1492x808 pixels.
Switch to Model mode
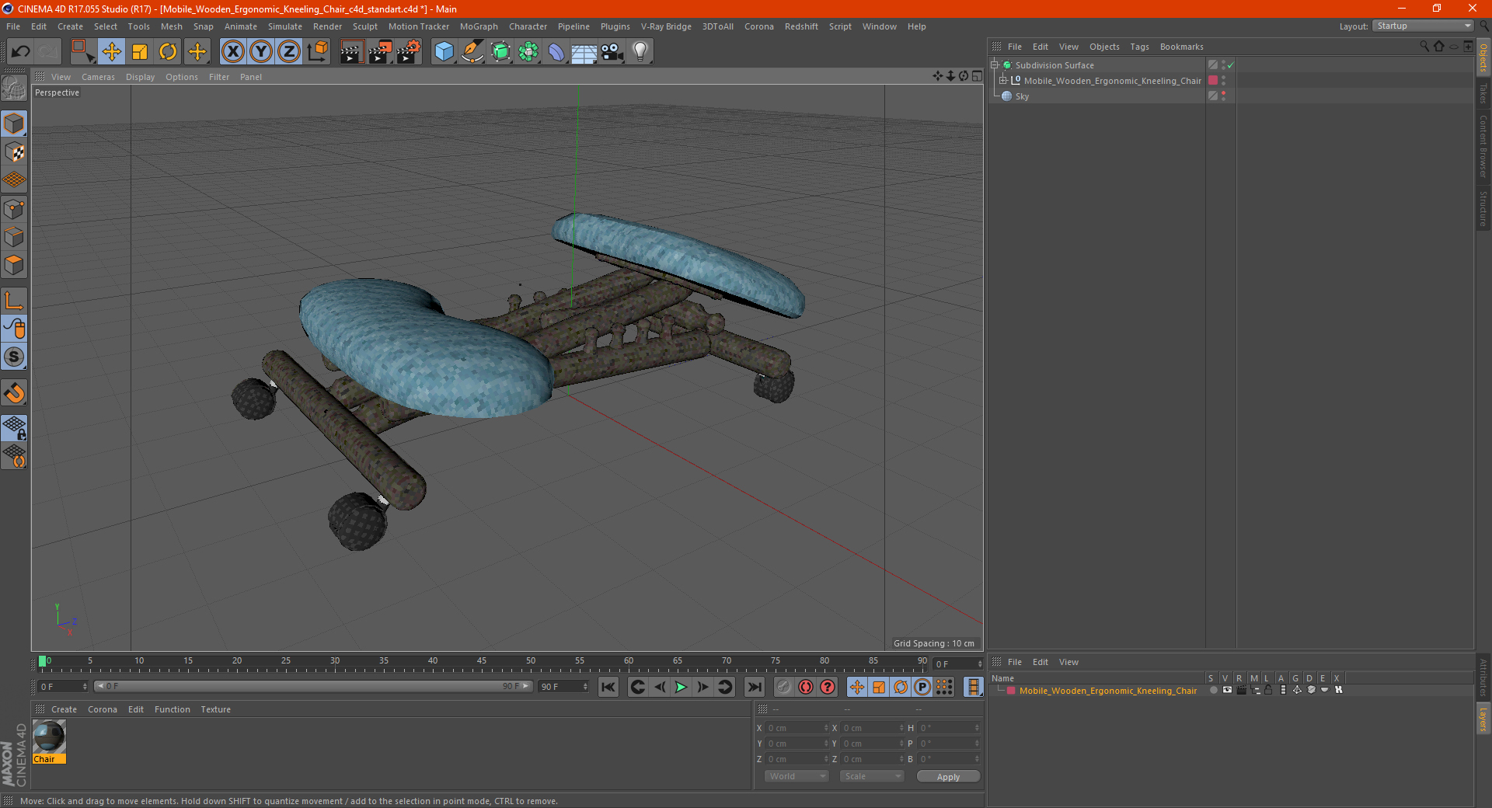[14, 124]
